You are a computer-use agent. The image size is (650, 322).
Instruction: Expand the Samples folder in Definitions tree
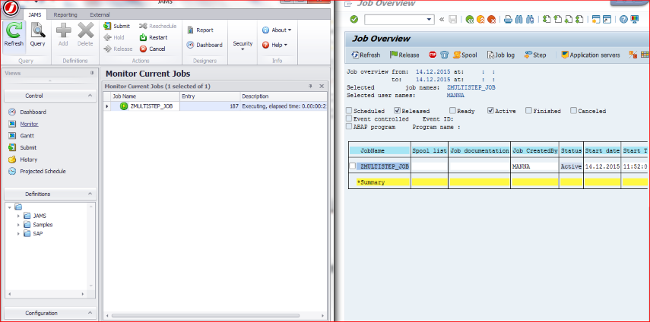click(x=18, y=225)
